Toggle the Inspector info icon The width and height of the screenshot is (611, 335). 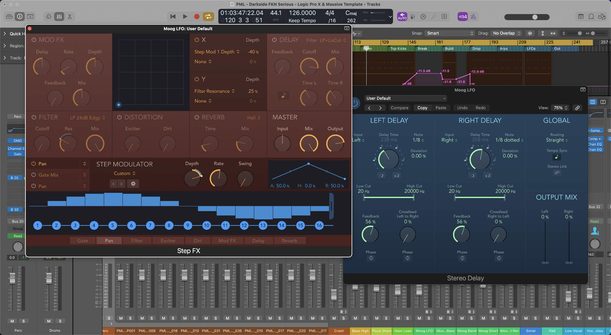click(x=20, y=16)
